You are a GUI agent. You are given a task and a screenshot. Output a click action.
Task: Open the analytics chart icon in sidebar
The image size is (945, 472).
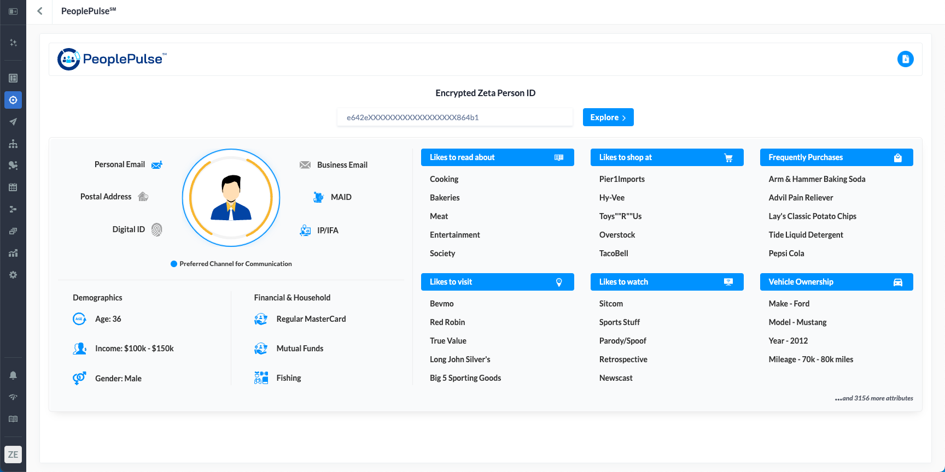click(x=13, y=253)
